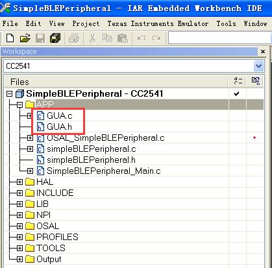Click the Undo arrow icon
Image resolution: width=272 pixels, height=268 pixels.
click(142, 38)
